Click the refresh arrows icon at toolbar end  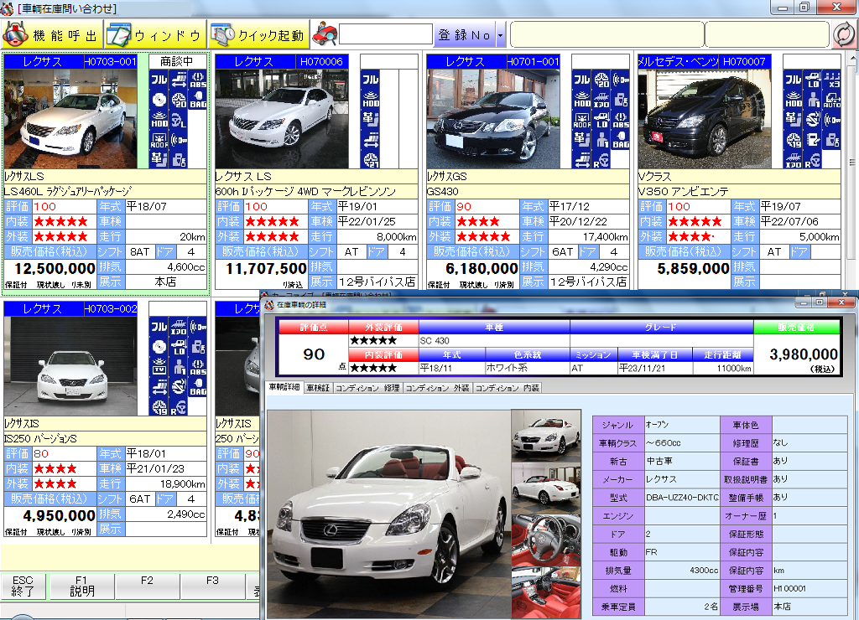[844, 34]
